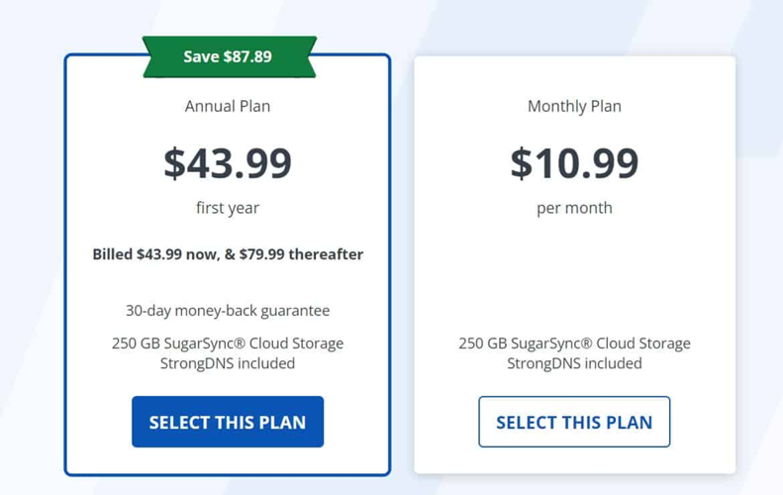Click the $43.99 annual price

[x=228, y=163]
